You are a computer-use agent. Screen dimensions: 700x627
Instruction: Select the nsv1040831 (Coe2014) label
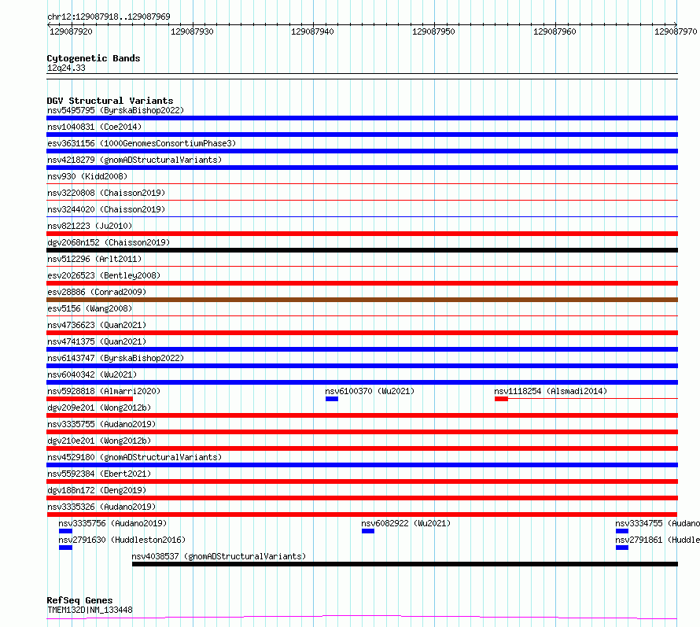[94, 127]
